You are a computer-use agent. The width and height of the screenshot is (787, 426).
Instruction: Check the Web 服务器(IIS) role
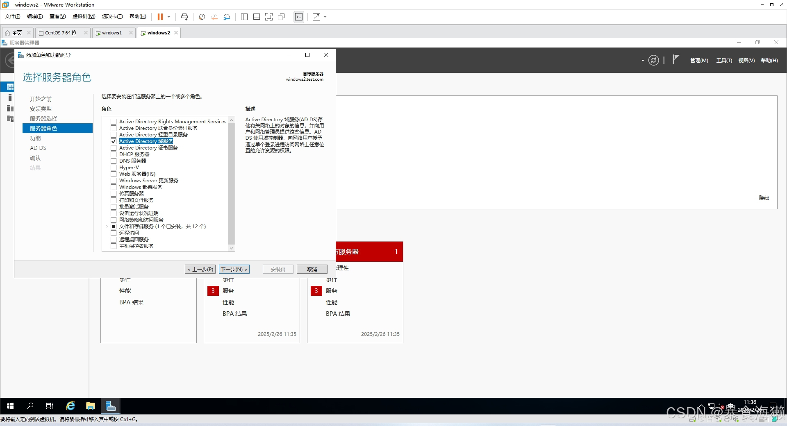(114, 174)
